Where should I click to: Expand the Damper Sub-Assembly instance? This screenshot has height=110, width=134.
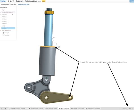pyautogui.click(x=1, y=12)
